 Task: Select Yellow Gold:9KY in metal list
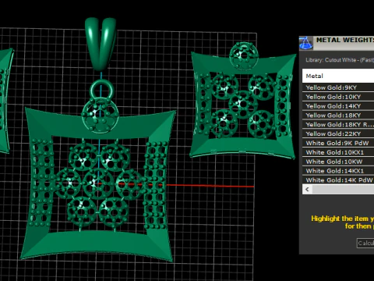click(338, 87)
